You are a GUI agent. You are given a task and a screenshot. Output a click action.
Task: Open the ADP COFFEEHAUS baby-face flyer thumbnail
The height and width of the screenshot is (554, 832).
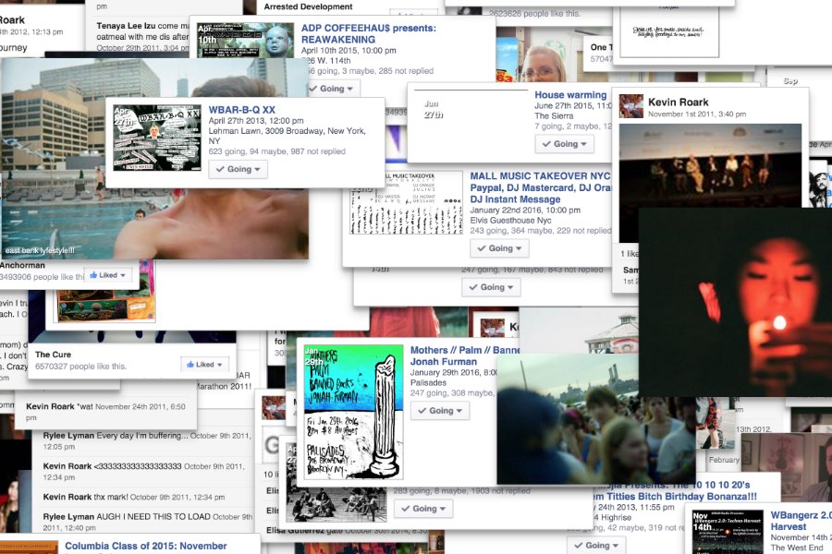click(245, 41)
